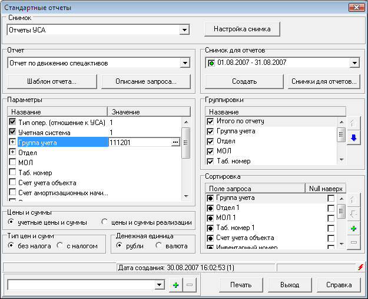The image size is (368, 299).
Task: Uncheck Отдел grouping checkbox
Action: (210, 142)
